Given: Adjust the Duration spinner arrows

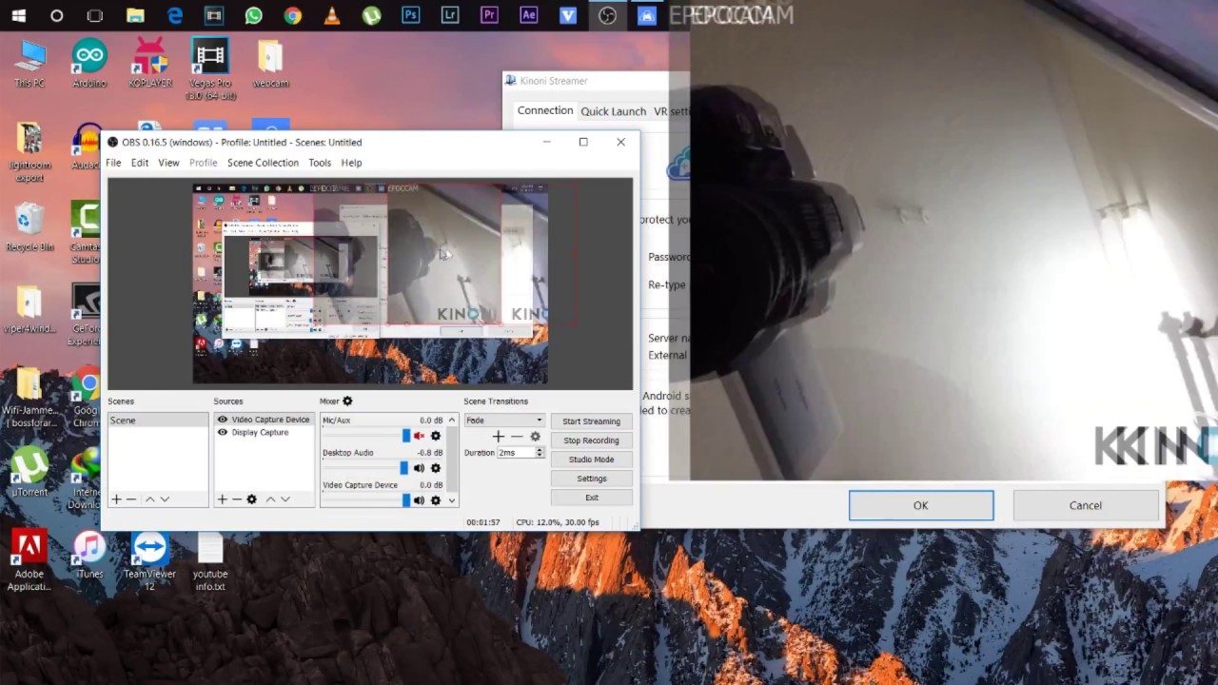Looking at the screenshot, I should pos(540,453).
